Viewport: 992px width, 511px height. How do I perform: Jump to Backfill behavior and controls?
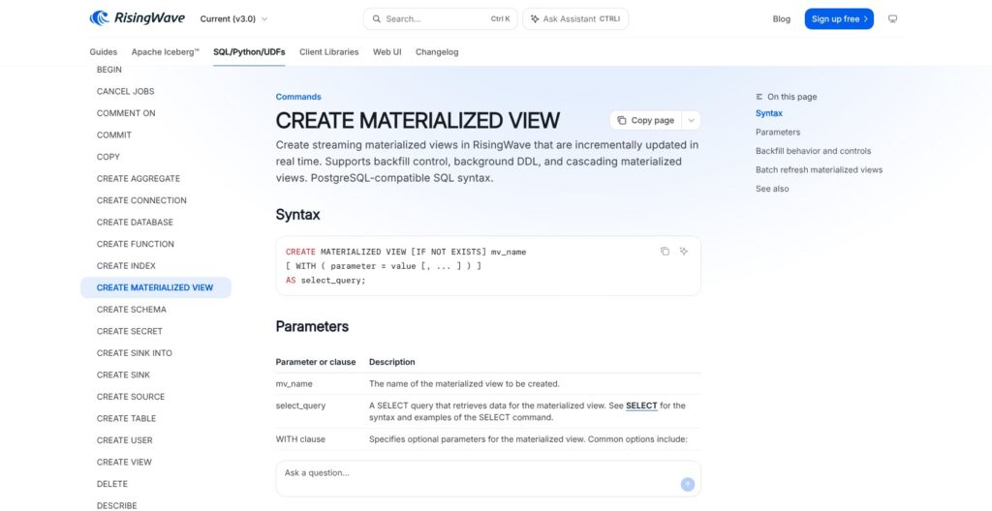813,151
